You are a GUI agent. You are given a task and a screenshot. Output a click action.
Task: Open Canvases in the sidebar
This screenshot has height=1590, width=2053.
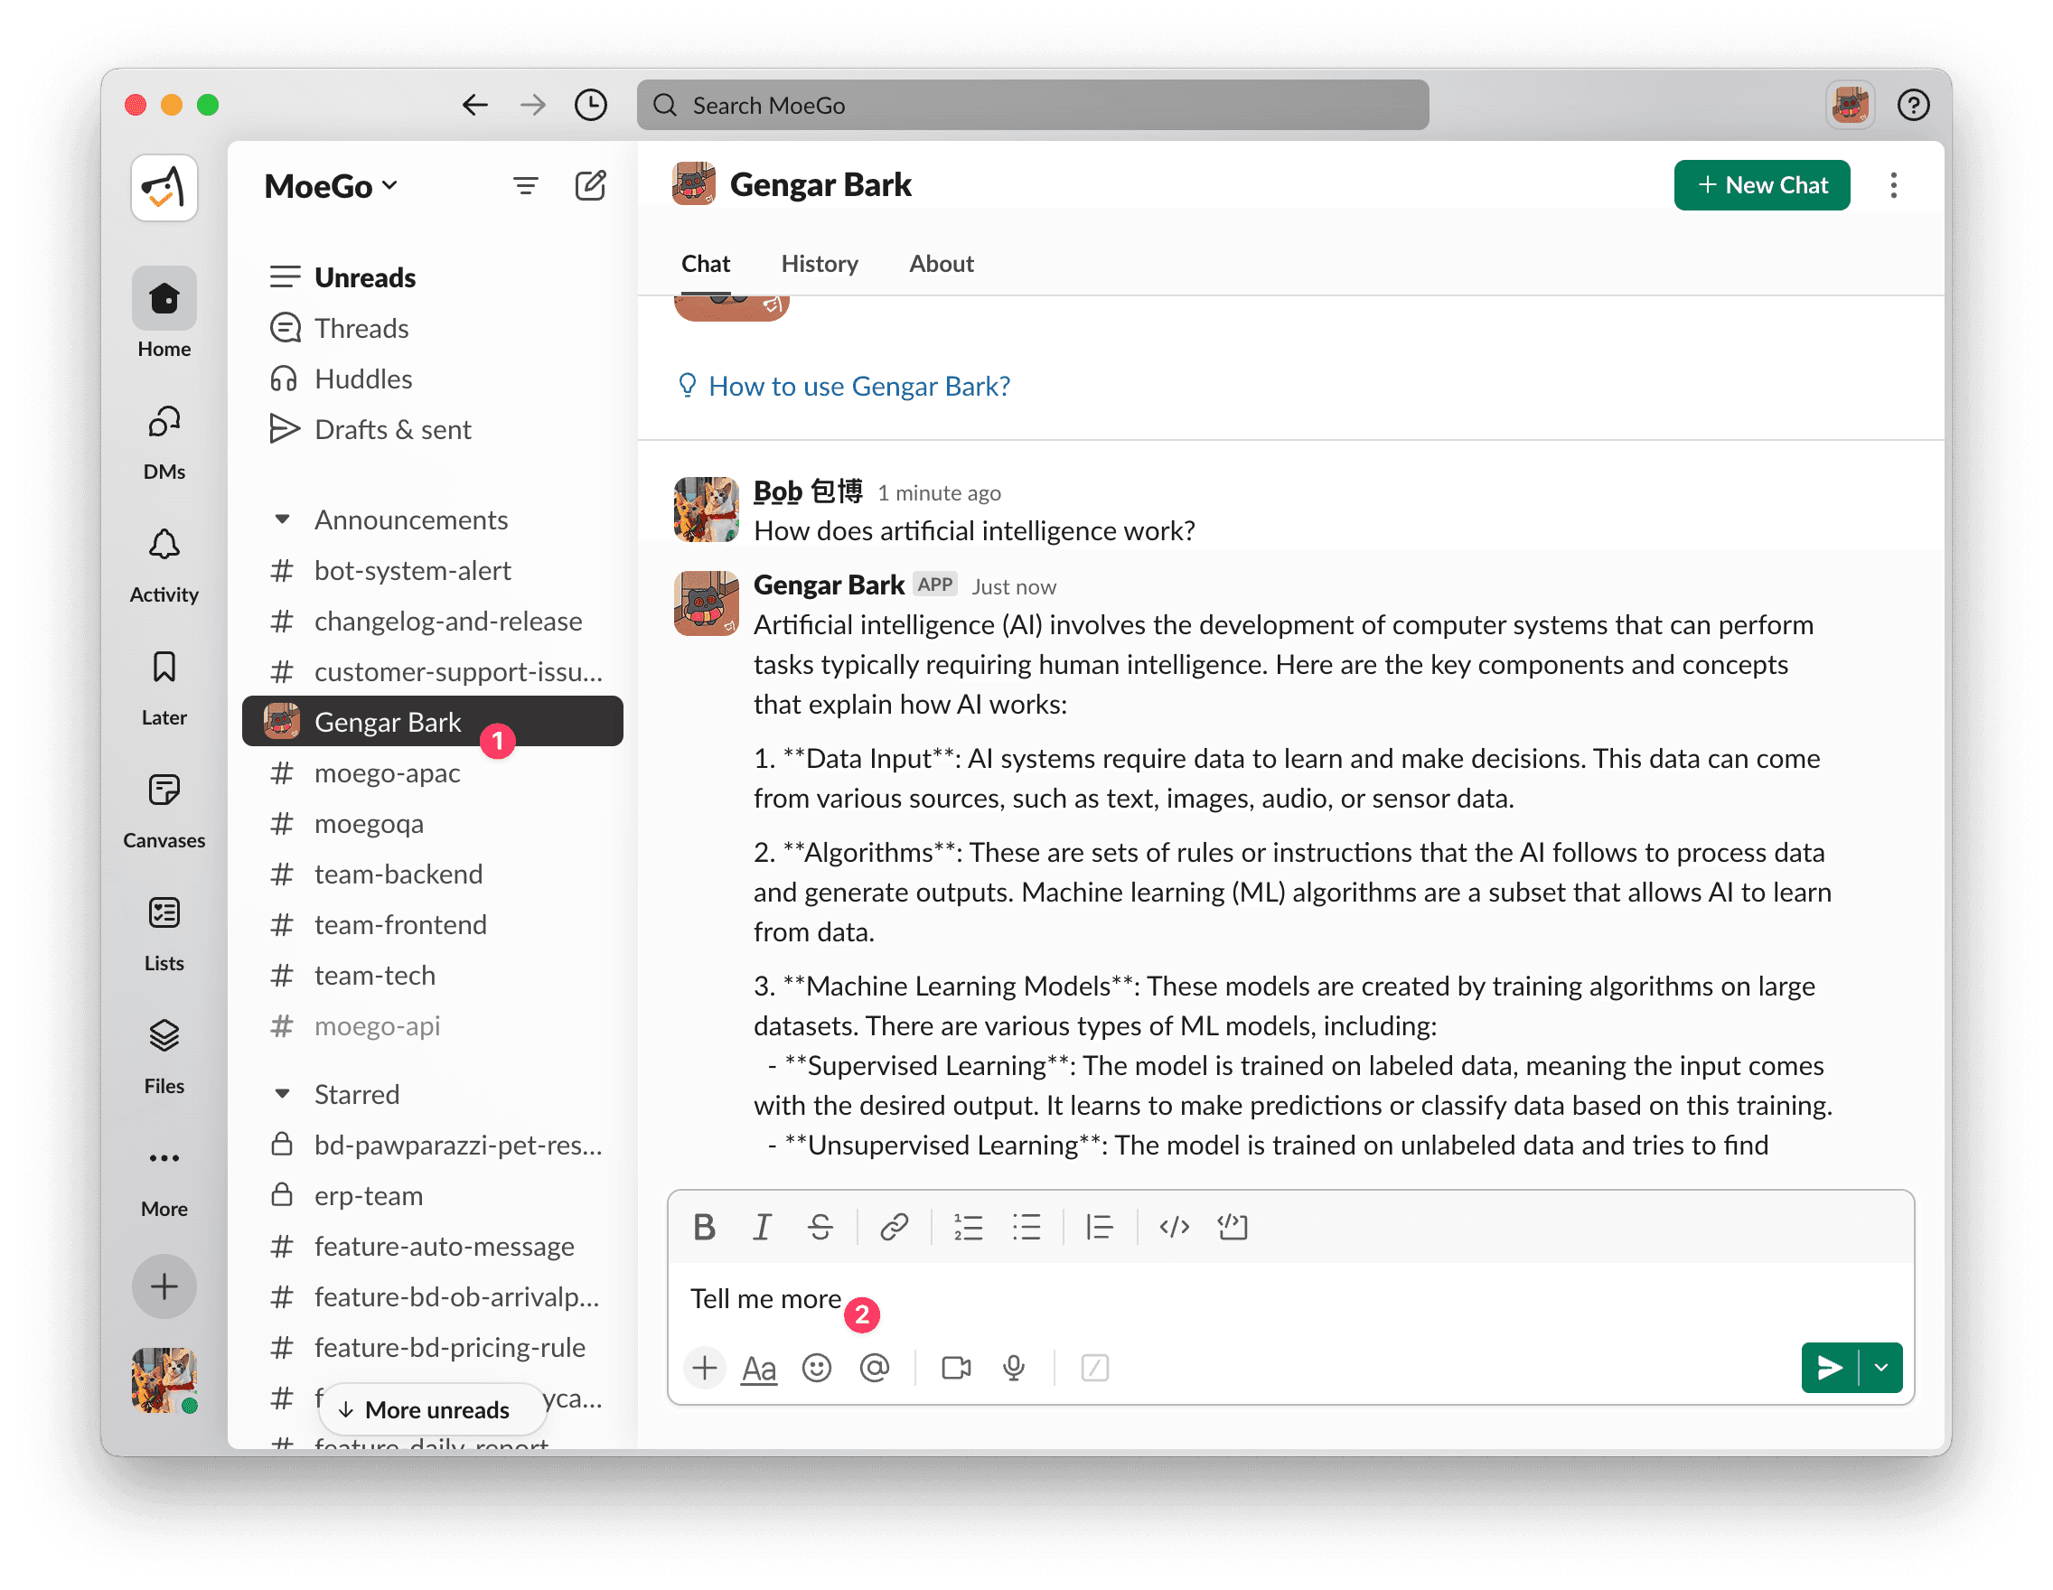pyautogui.click(x=164, y=811)
